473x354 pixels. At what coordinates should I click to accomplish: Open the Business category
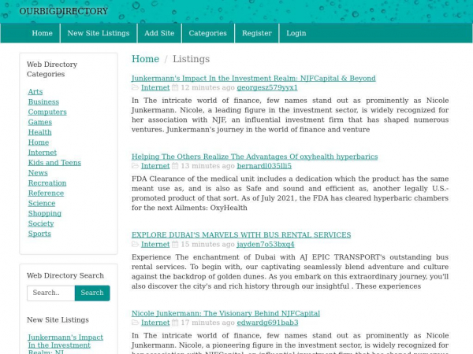pos(43,101)
